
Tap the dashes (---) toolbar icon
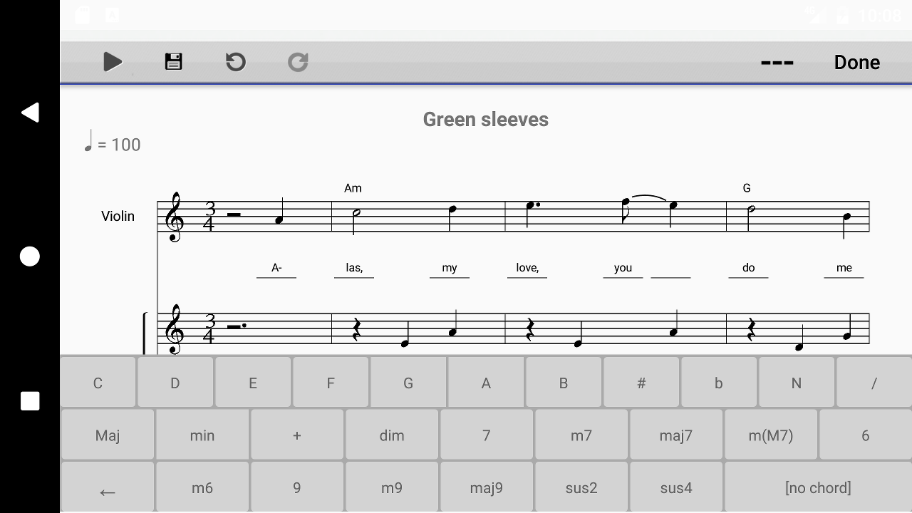(x=777, y=62)
